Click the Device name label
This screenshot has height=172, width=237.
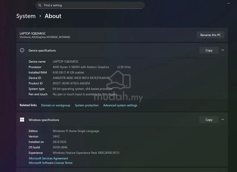37,62
